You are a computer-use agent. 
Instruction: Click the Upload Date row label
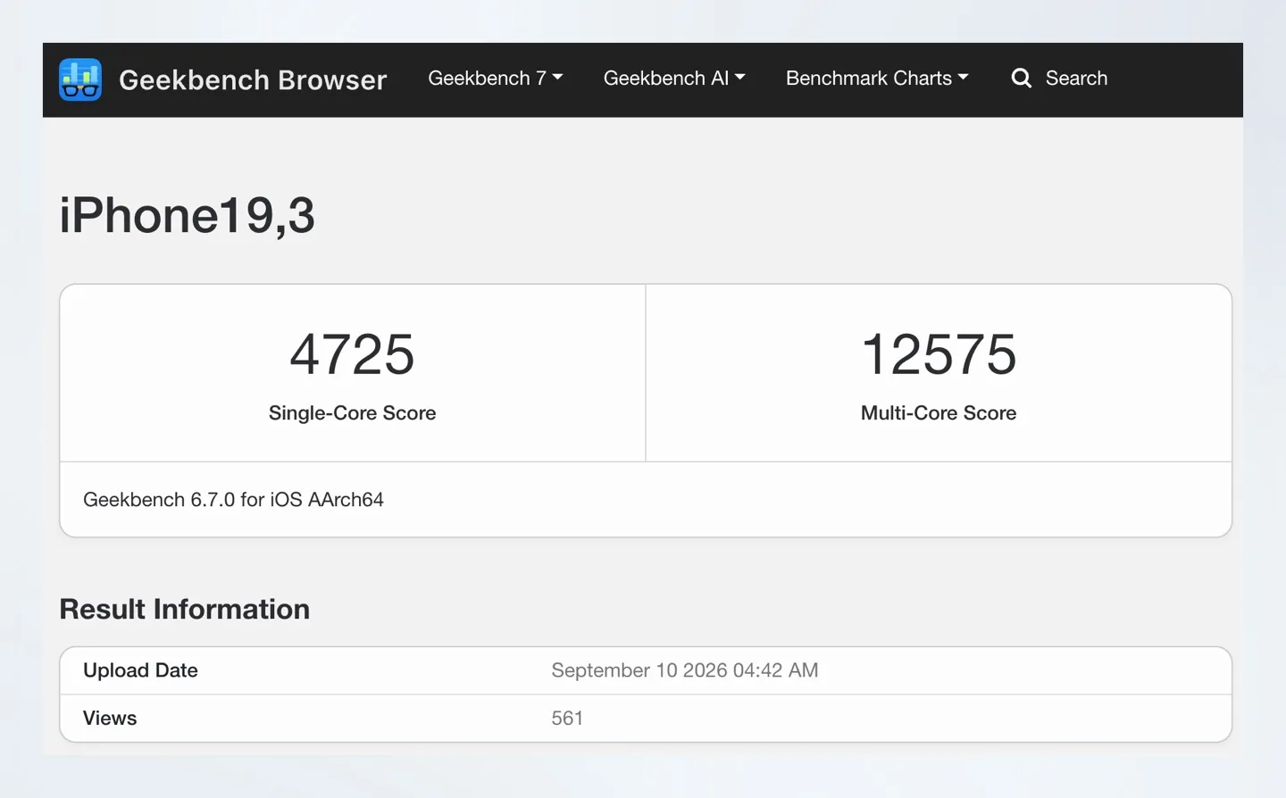[x=140, y=670]
